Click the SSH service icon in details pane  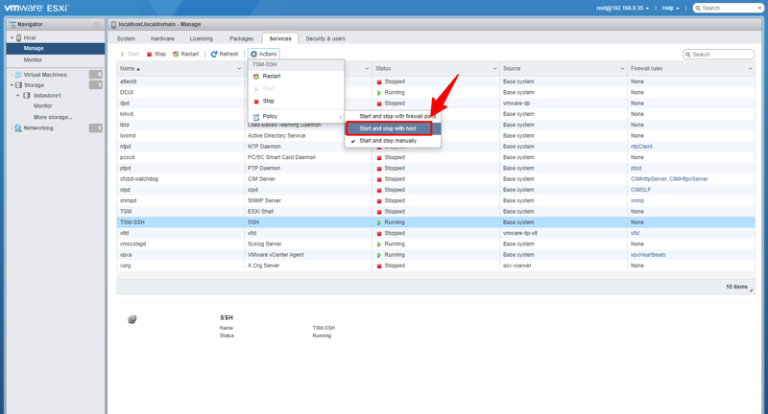[x=132, y=319]
